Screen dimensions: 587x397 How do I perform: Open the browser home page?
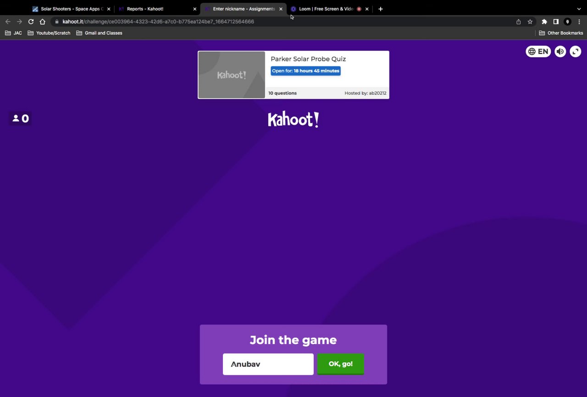click(42, 22)
